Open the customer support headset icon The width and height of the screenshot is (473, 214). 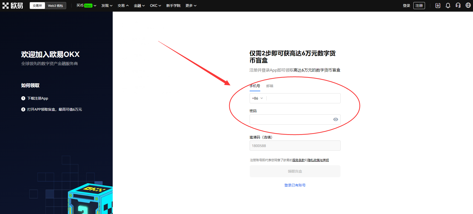click(x=458, y=6)
